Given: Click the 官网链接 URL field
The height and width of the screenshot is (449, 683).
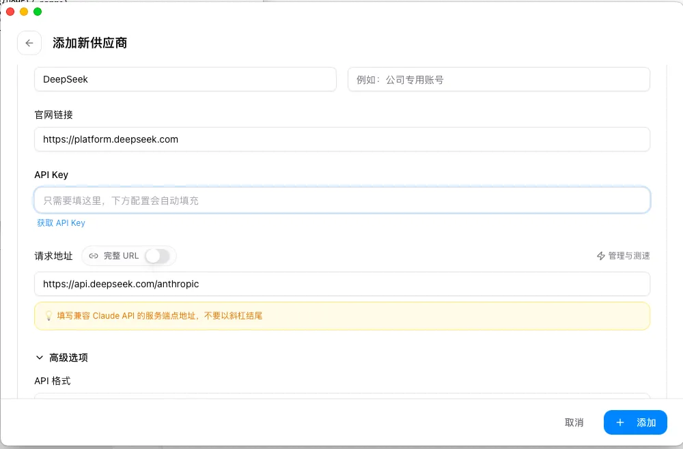Looking at the screenshot, I should 342,139.
